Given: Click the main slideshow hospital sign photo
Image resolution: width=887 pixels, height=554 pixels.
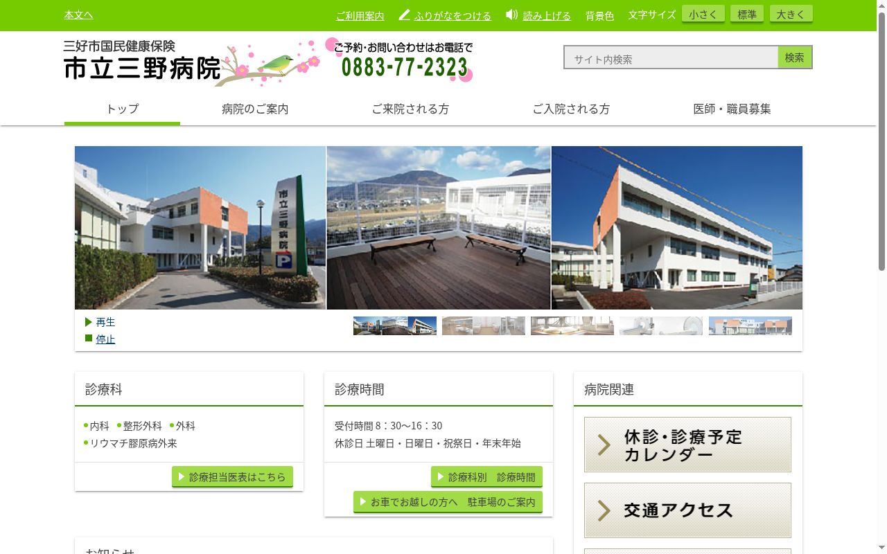Looking at the screenshot, I should [200, 227].
